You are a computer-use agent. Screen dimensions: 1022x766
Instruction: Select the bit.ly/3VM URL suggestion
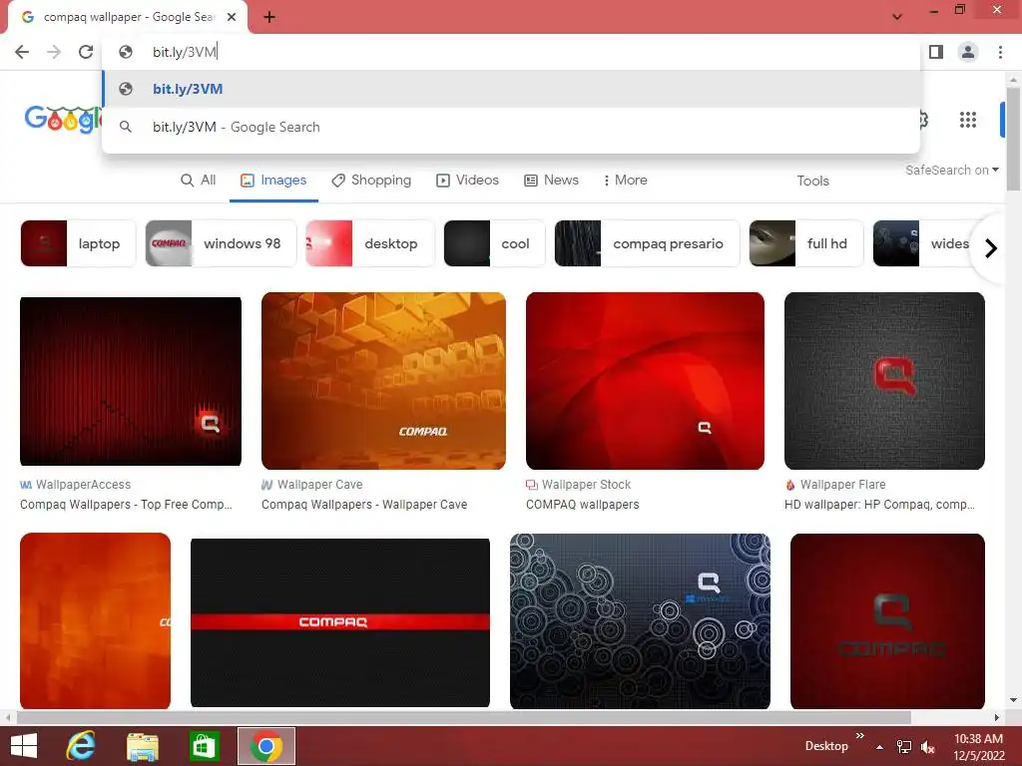511,89
